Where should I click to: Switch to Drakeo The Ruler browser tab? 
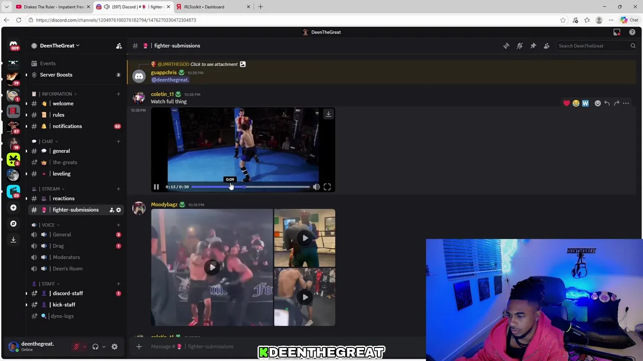point(52,7)
